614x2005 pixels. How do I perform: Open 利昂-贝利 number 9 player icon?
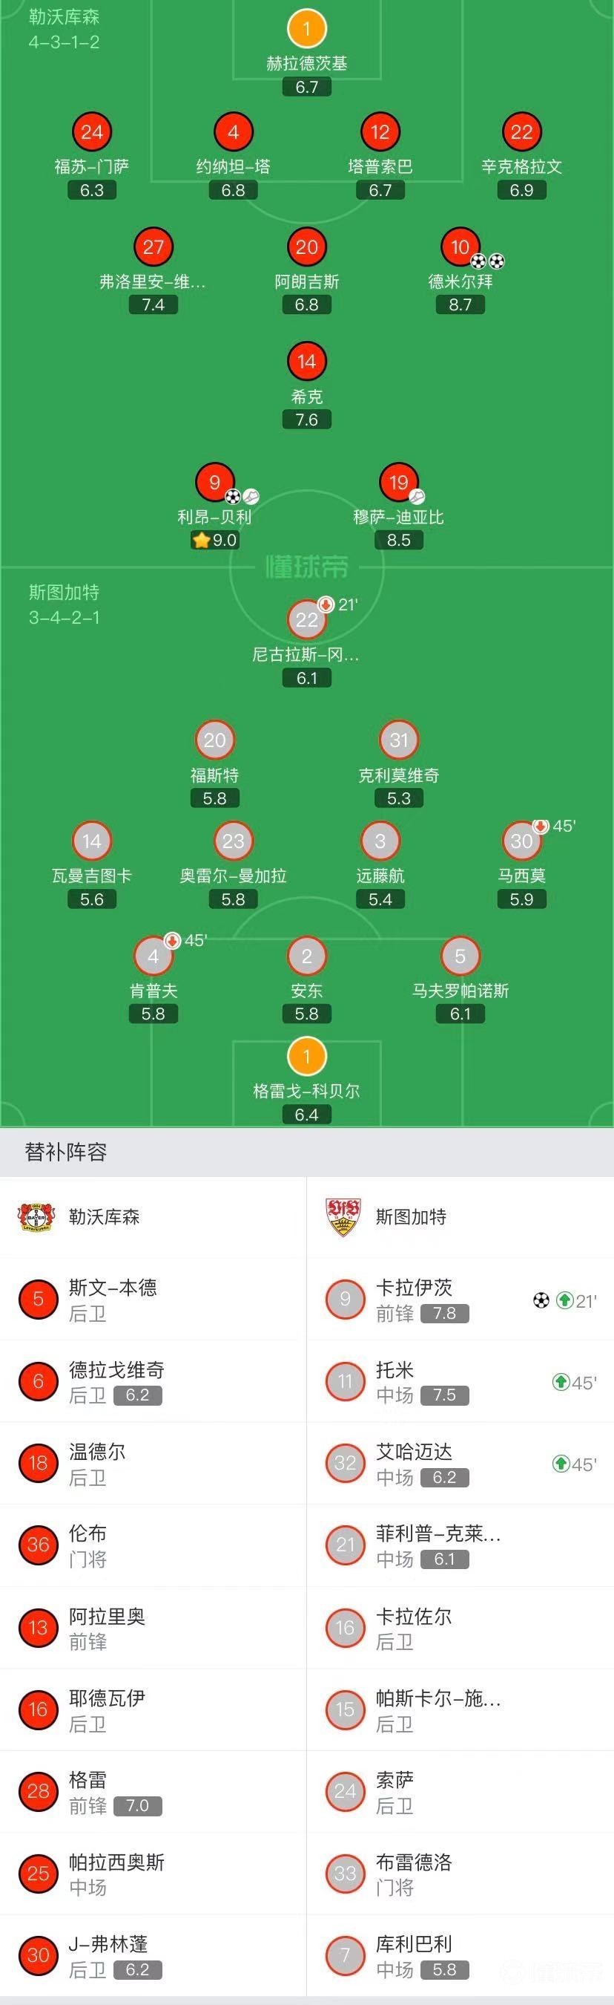click(x=214, y=483)
